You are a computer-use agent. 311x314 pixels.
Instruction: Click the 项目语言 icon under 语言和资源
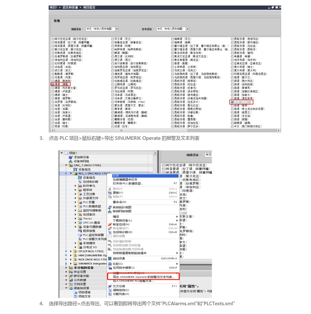pos(75,292)
